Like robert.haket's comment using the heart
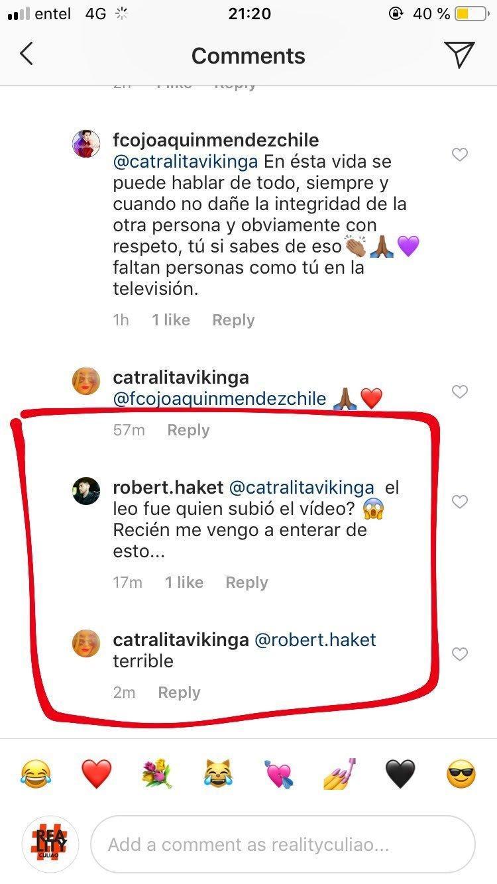Image resolution: width=497 pixels, height=884 pixels. (459, 502)
